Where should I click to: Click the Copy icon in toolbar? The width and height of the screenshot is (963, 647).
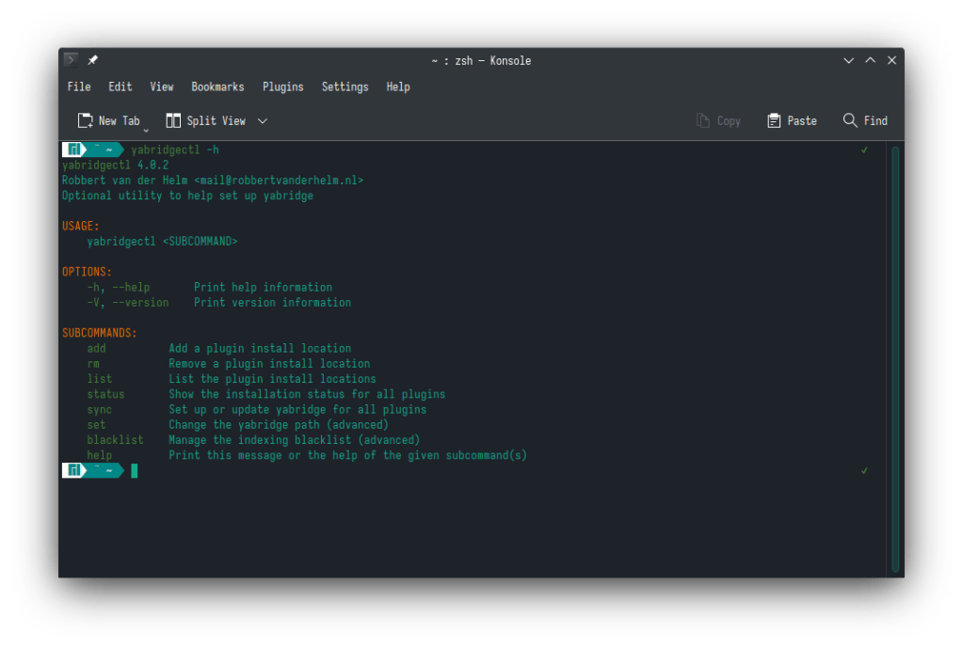coord(702,120)
